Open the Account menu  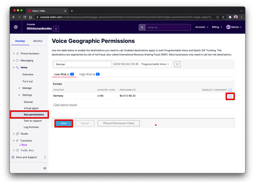click(202, 27)
